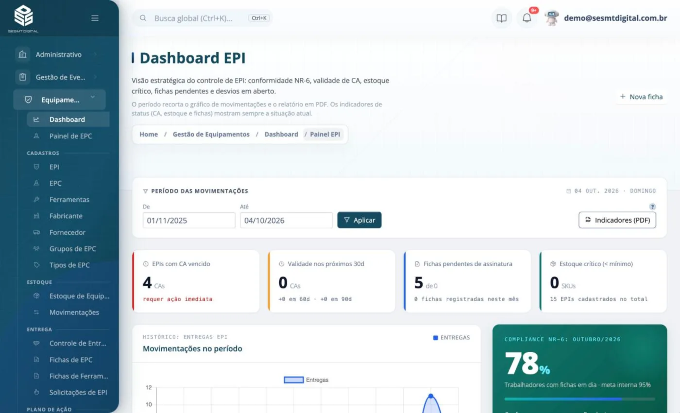Screen dimensions: 680x413
Task: Open Ferramentas in the sidebar
Action: point(68,200)
